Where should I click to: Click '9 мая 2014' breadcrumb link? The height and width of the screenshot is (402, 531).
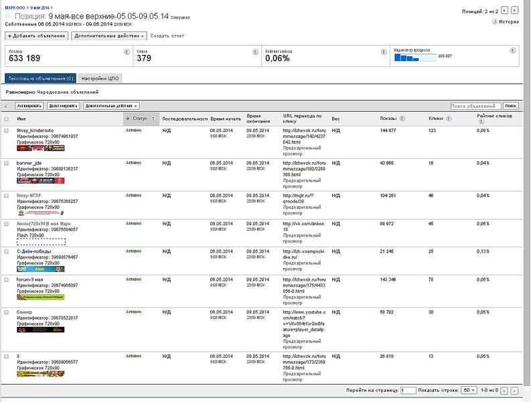click(x=40, y=7)
